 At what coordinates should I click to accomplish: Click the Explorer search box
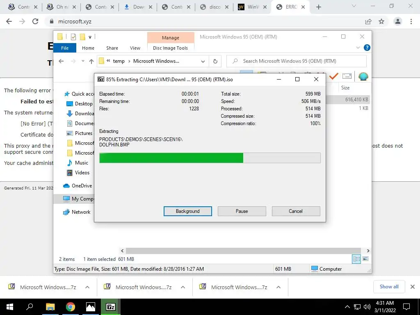(297, 61)
